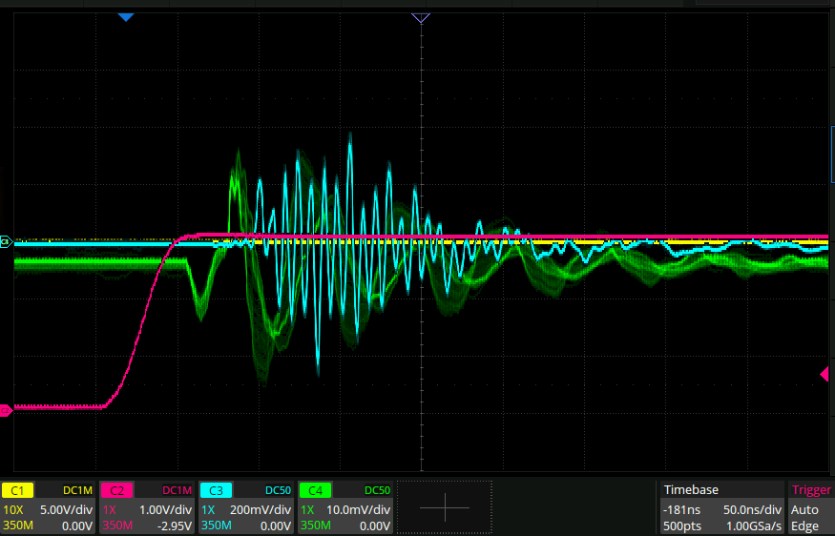
Task: Click the pink C2 channel badge
Action: (x=116, y=490)
